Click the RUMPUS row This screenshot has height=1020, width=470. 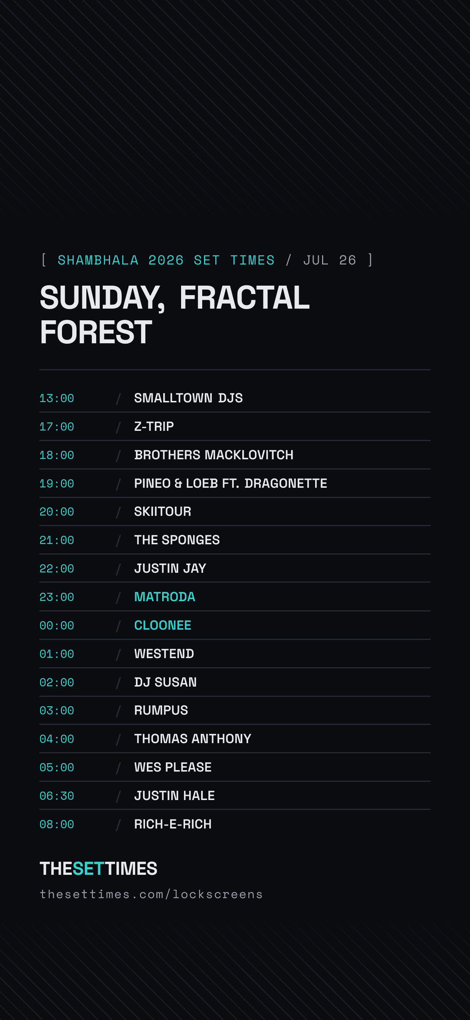(235, 710)
